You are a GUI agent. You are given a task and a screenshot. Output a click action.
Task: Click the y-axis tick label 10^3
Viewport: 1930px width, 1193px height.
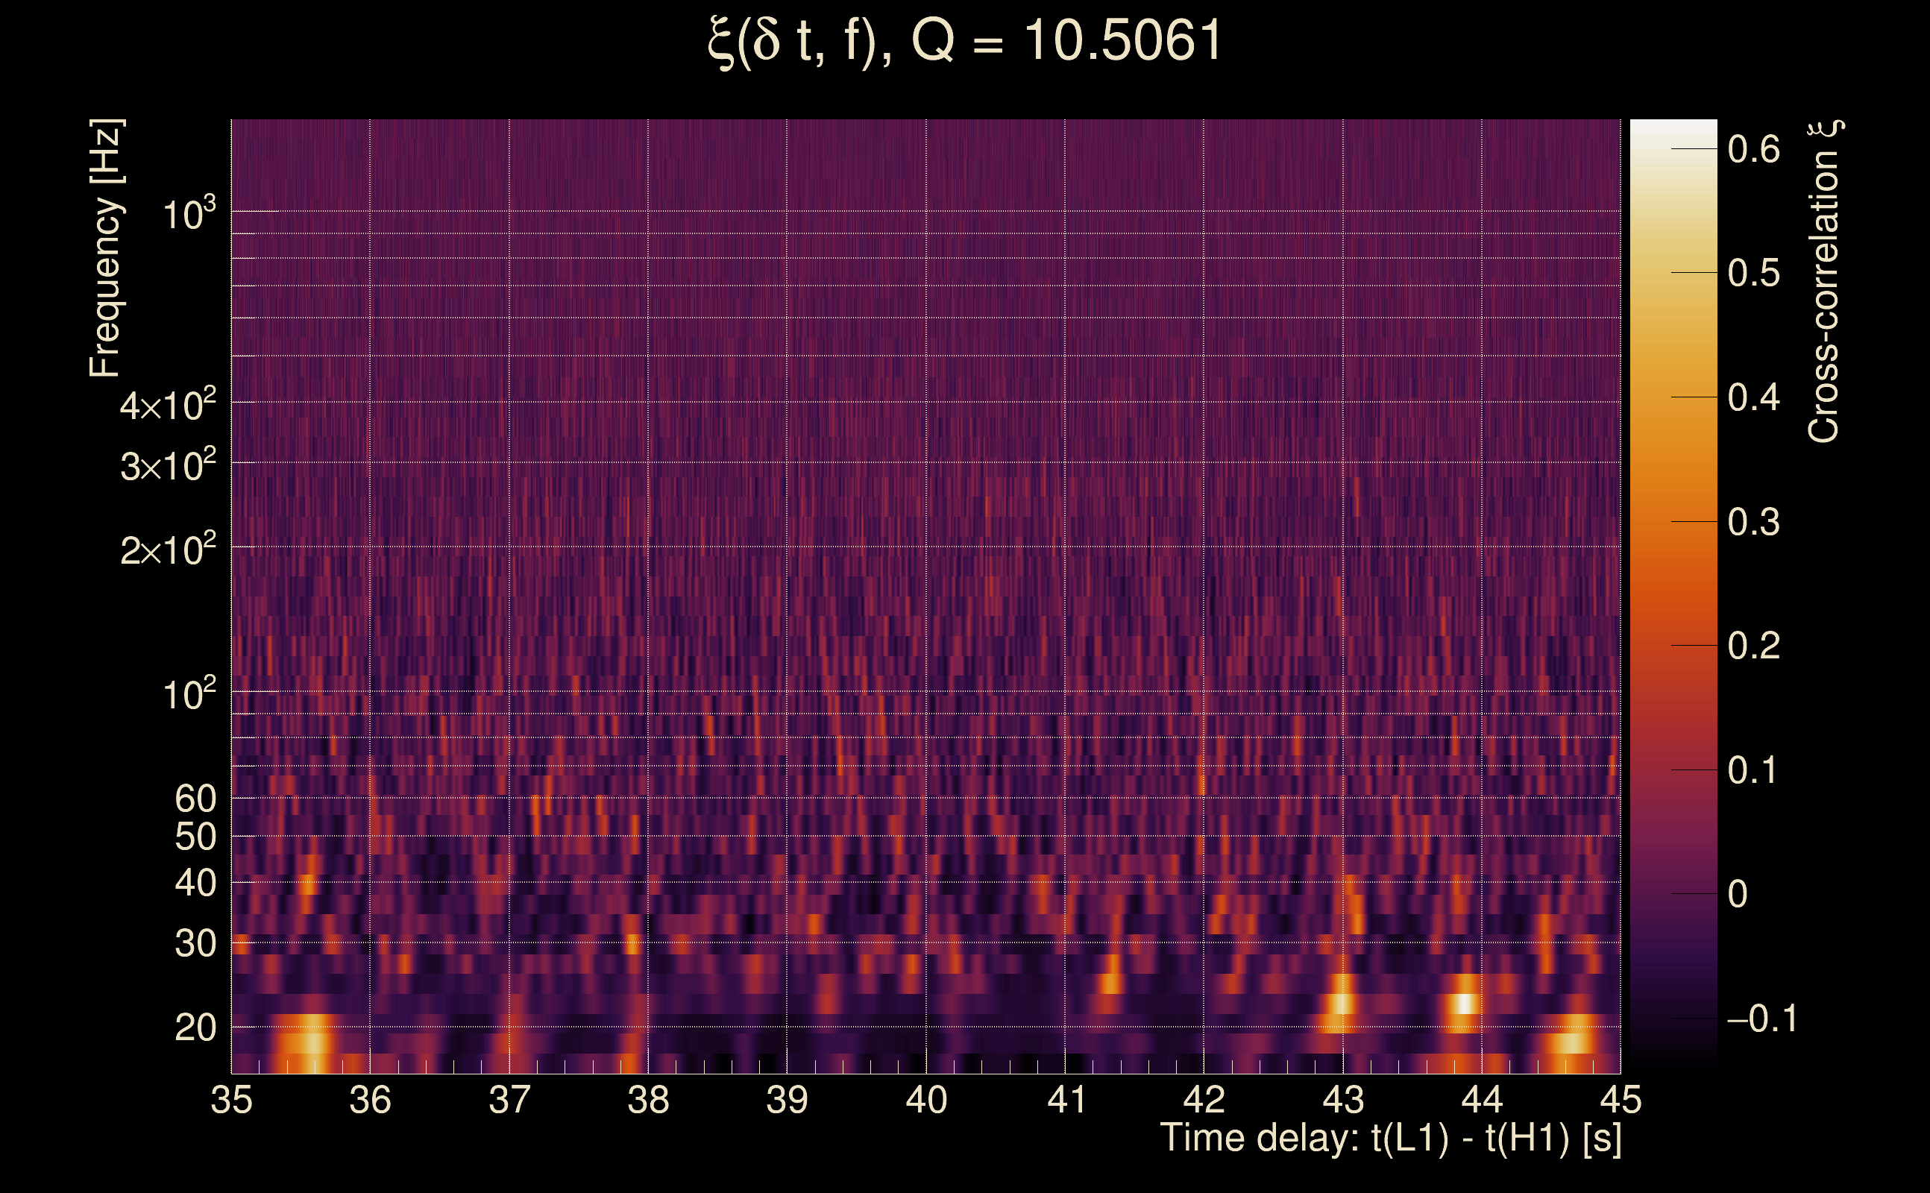click(188, 215)
